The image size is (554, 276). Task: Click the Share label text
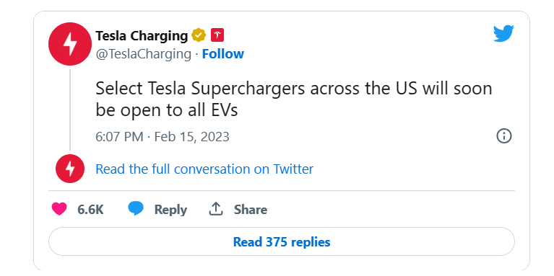(251, 210)
